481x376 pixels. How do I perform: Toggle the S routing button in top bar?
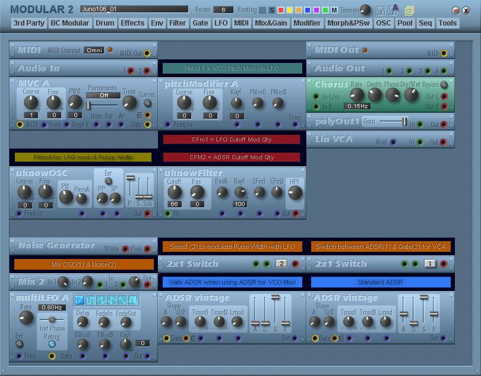(x=272, y=10)
